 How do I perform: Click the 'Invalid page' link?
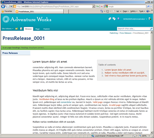pos(115,105)
